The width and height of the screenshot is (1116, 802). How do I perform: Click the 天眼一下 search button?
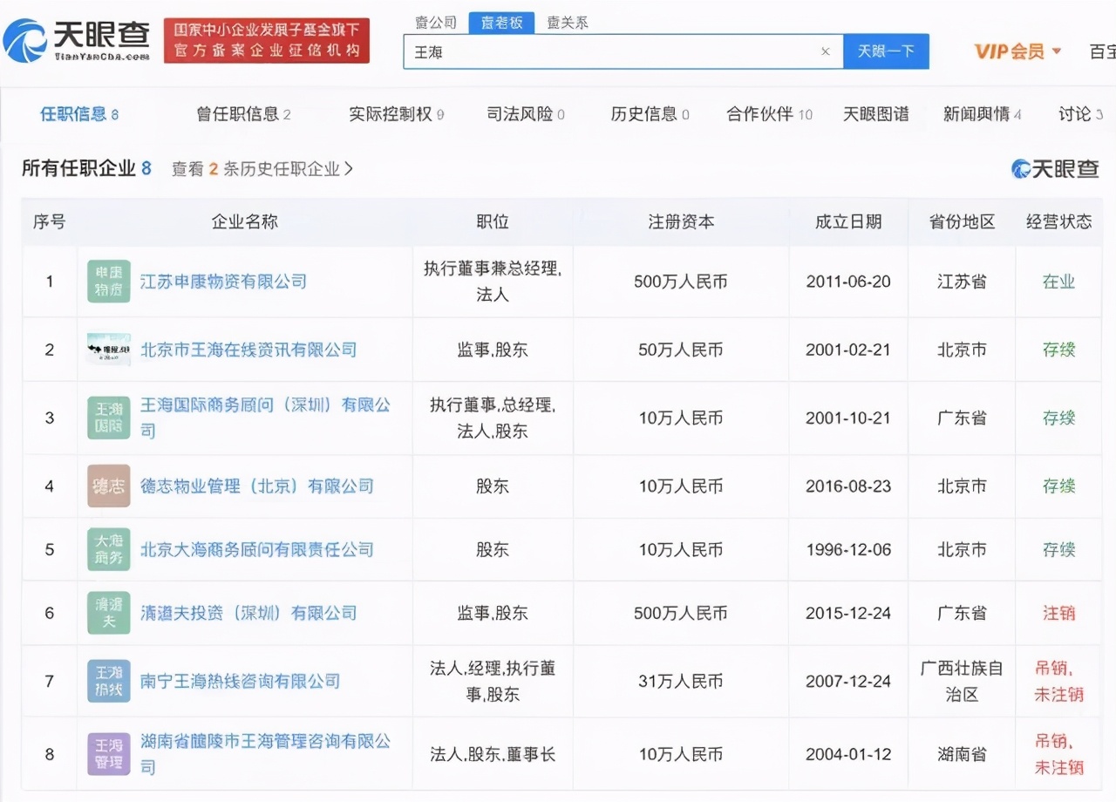(x=886, y=51)
